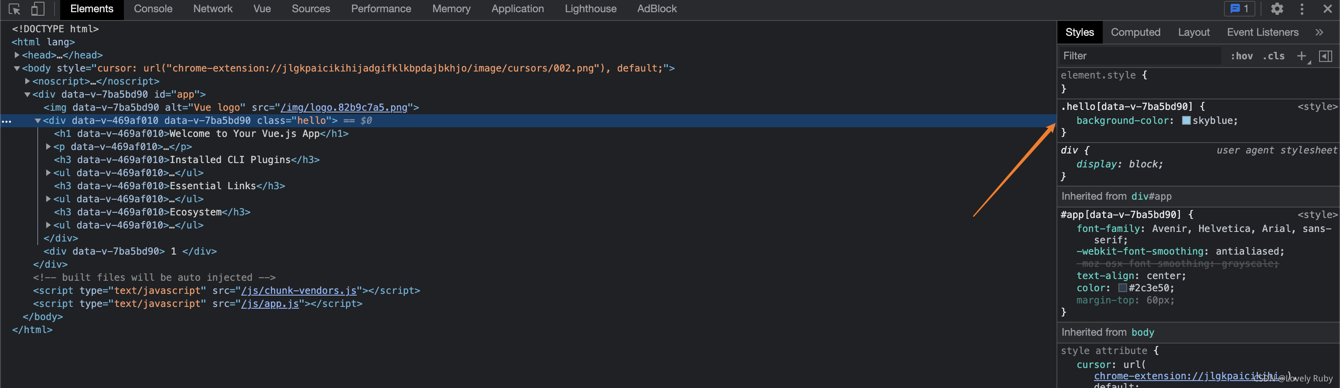Expand the ul under Installed CLI Plugins
This screenshot has width=1340, height=388.
48,173
